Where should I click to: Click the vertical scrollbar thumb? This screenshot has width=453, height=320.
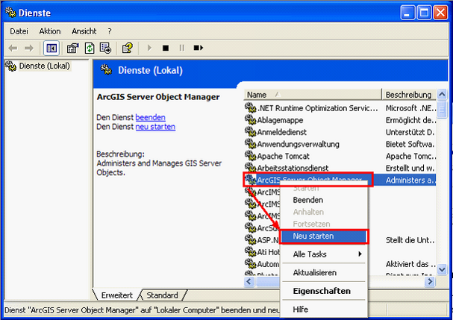pyautogui.click(x=442, y=110)
